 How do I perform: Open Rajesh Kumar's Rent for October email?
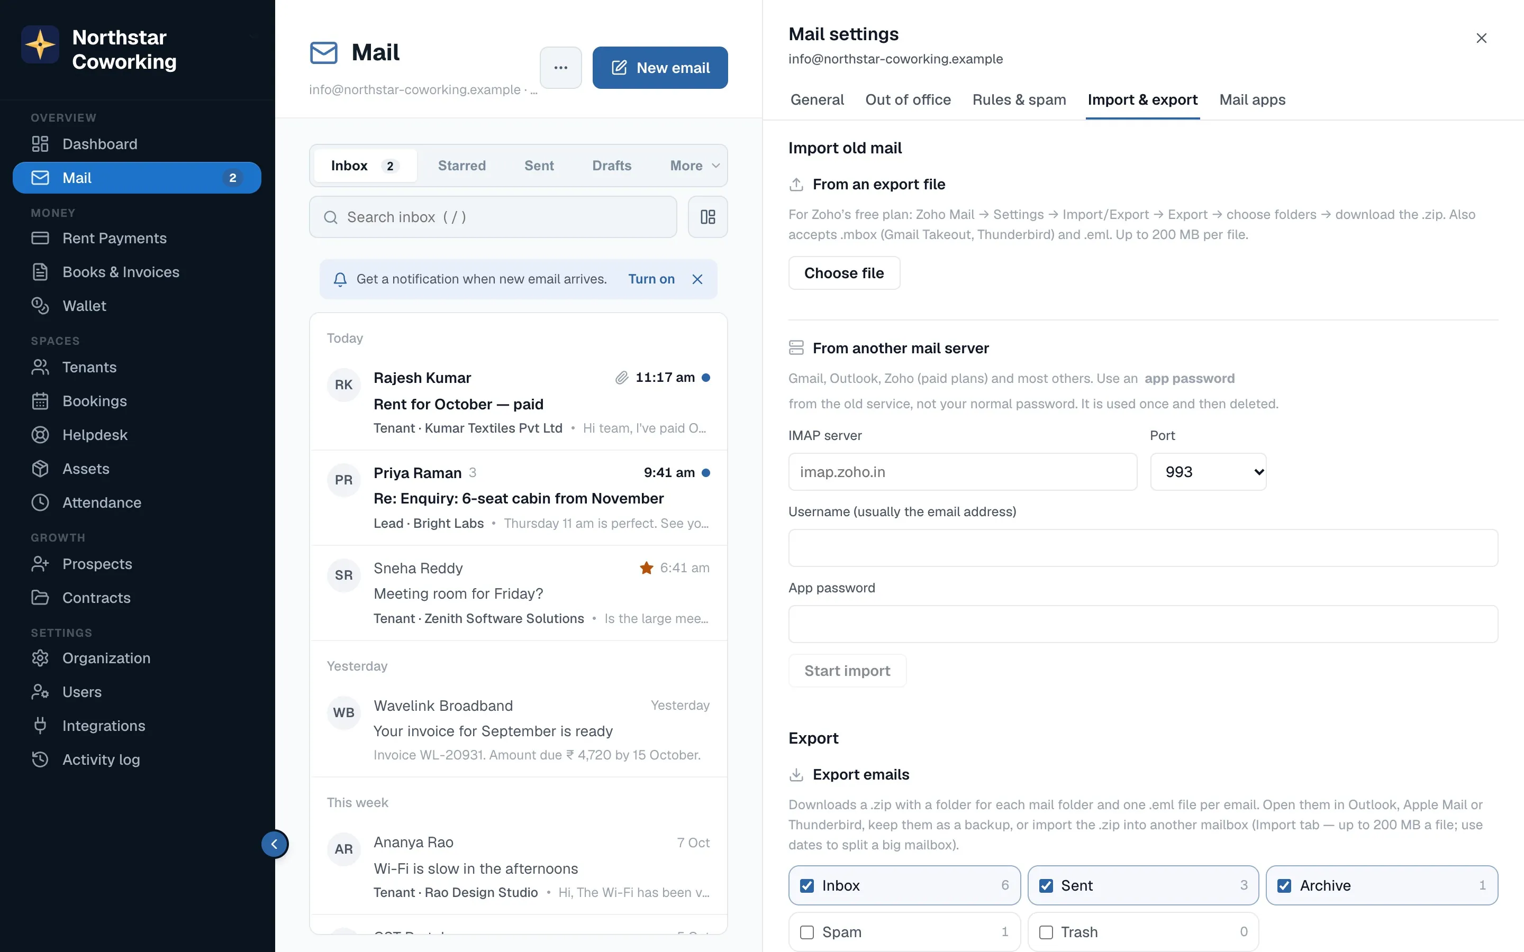(518, 403)
